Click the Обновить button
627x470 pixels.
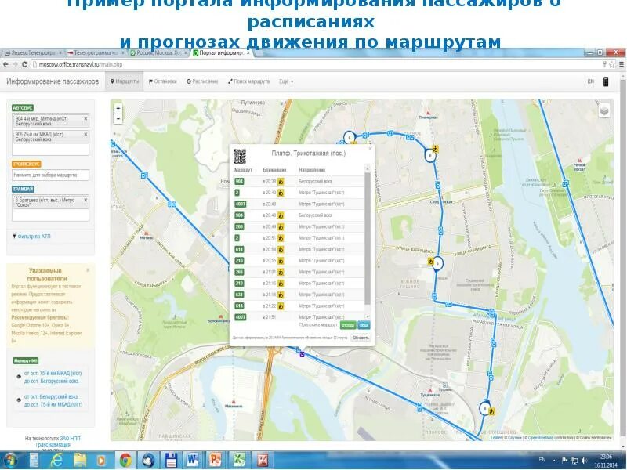pyautogui.click(x=361, y=338)
